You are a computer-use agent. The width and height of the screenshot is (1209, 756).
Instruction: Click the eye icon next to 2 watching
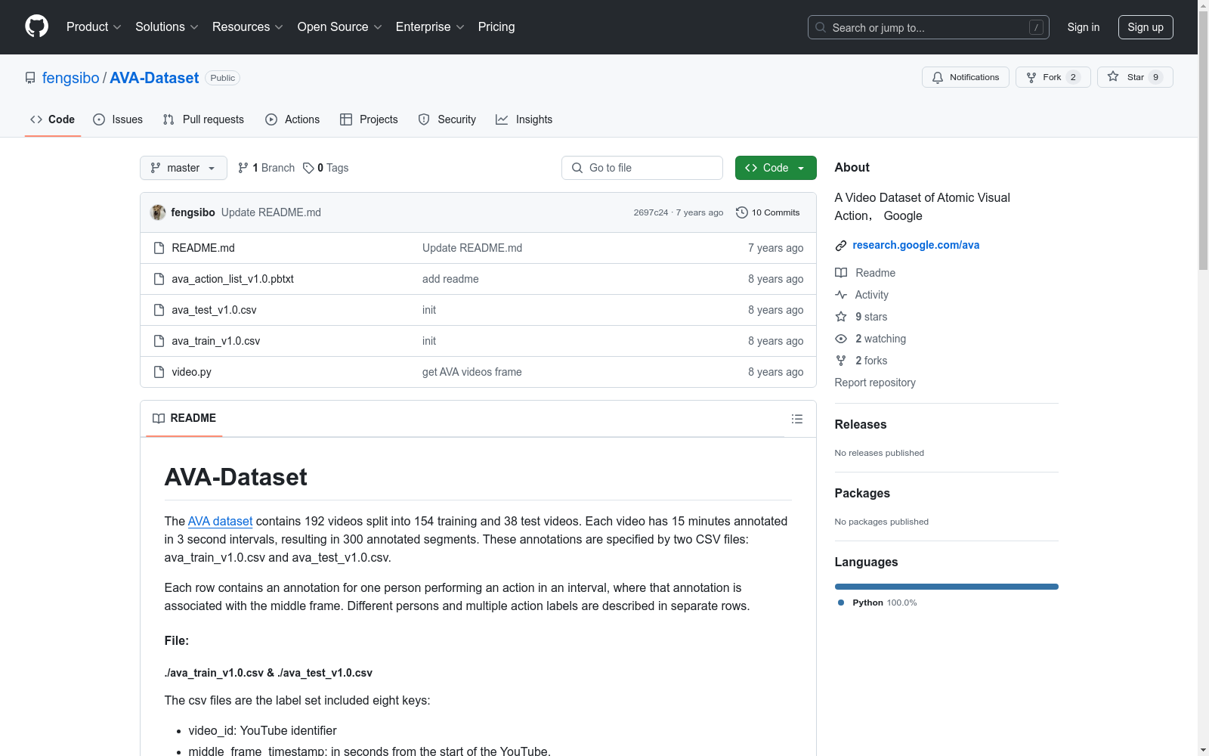[x=841, y=339]
